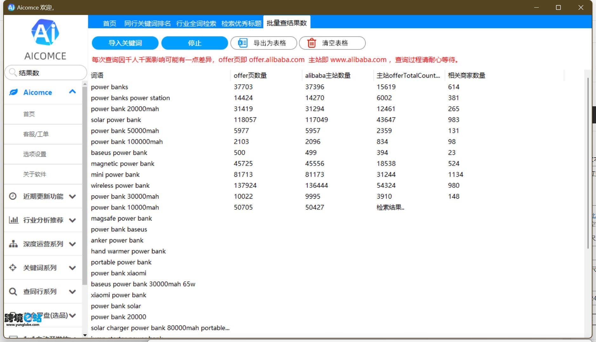
Task: Select the 'power banks power station' keyword
Action: tap(130, 98)
